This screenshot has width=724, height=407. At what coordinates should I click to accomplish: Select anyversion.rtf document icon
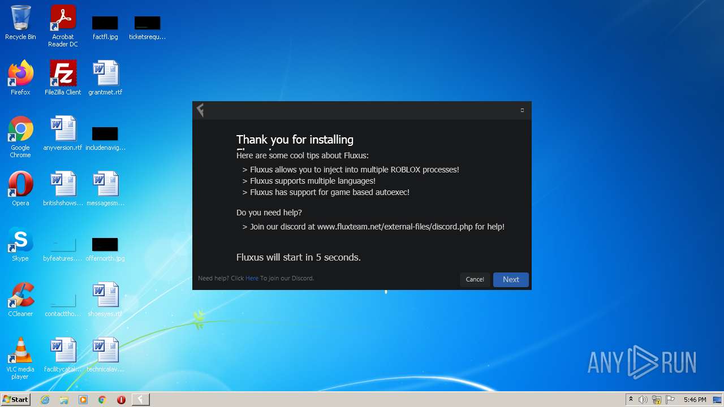(63, 133)
